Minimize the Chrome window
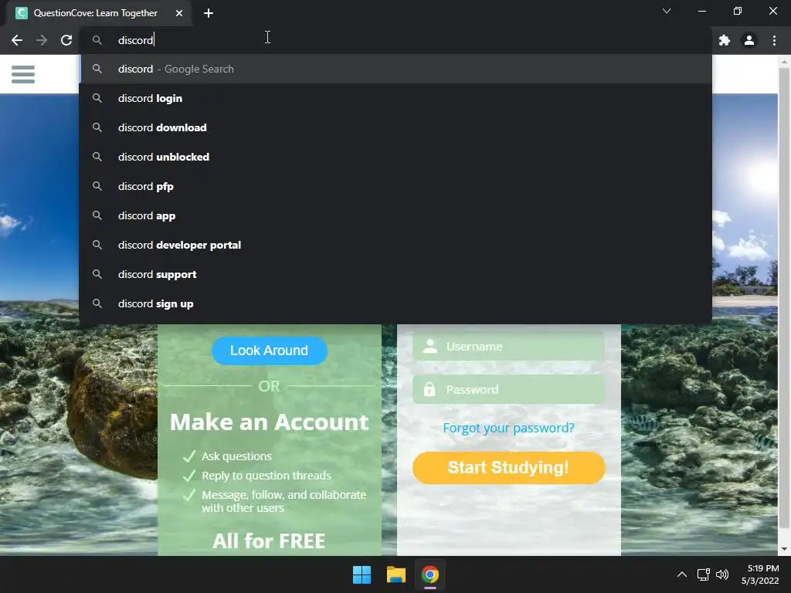The width and height of the screenshot is (791, 593). tap(701, 11)
